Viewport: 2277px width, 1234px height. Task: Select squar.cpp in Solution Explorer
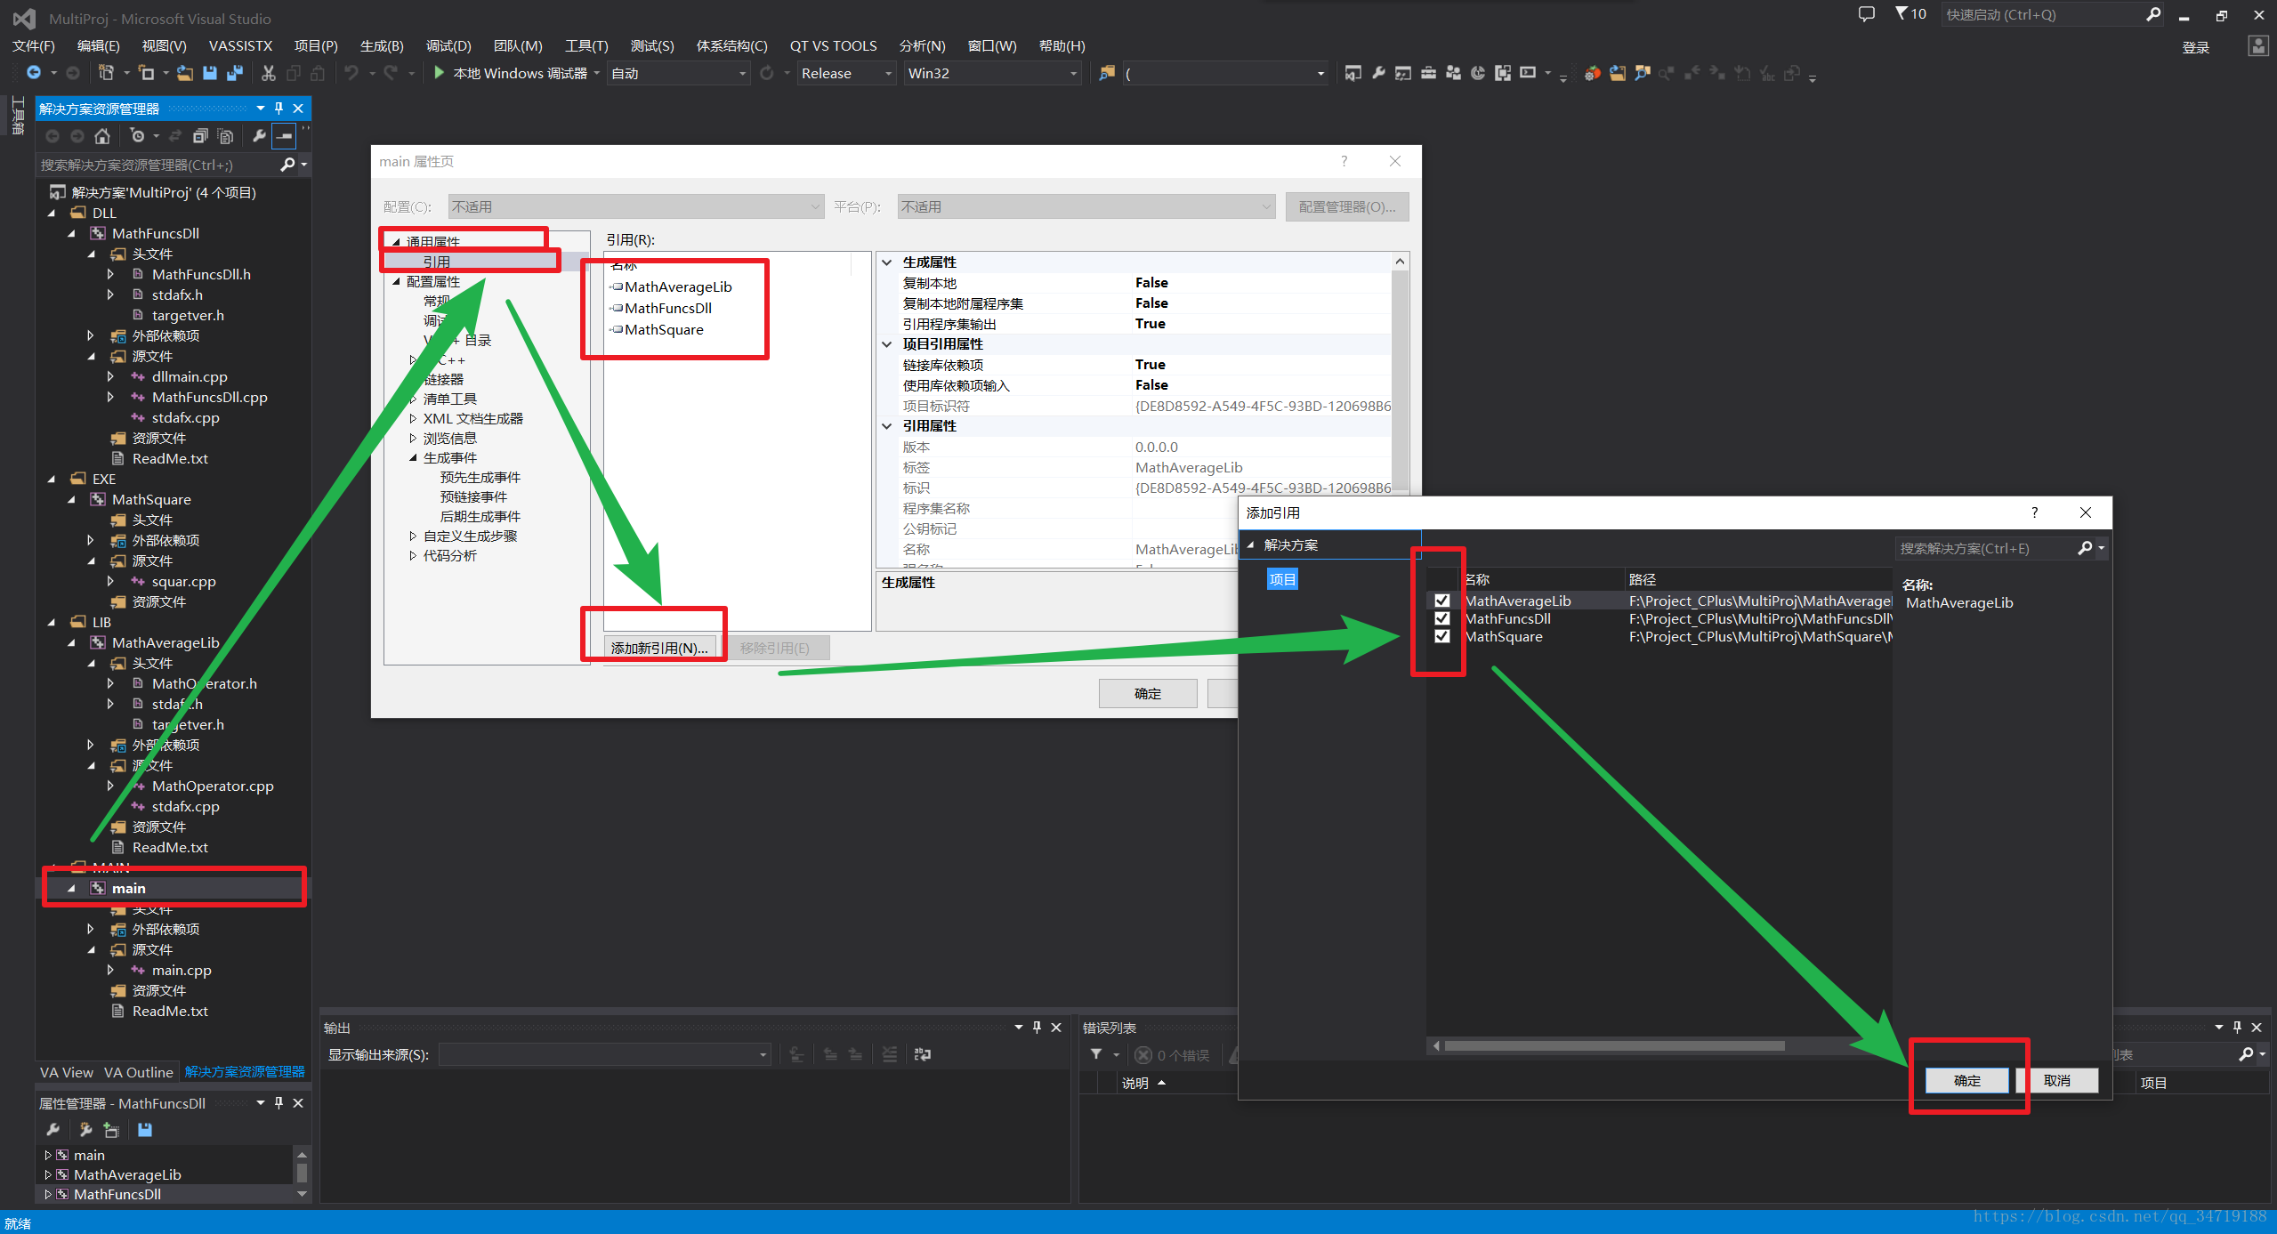pyautogui.click(x=183, y=581)
